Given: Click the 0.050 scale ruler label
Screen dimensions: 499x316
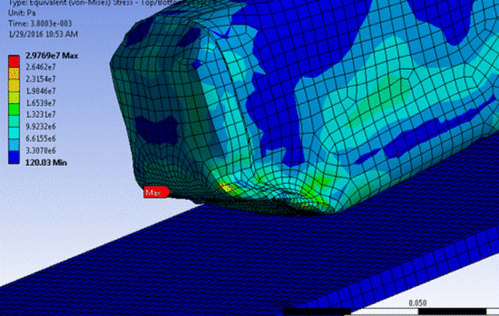Looking at the screenshot, I should click(x=417, y=303).
